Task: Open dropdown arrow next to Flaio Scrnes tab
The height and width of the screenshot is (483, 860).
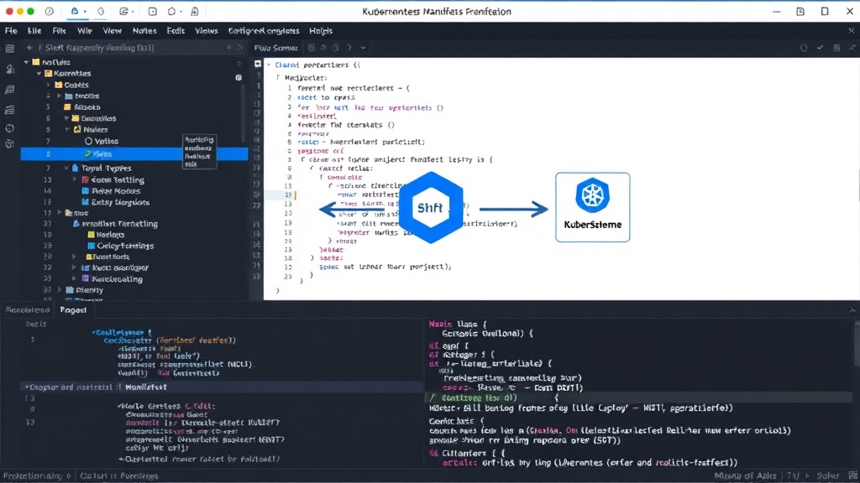Action: point(363,48)
